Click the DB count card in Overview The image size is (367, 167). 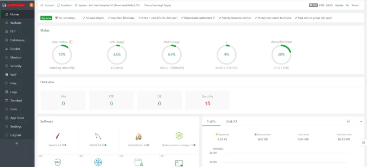click(159, 100)
